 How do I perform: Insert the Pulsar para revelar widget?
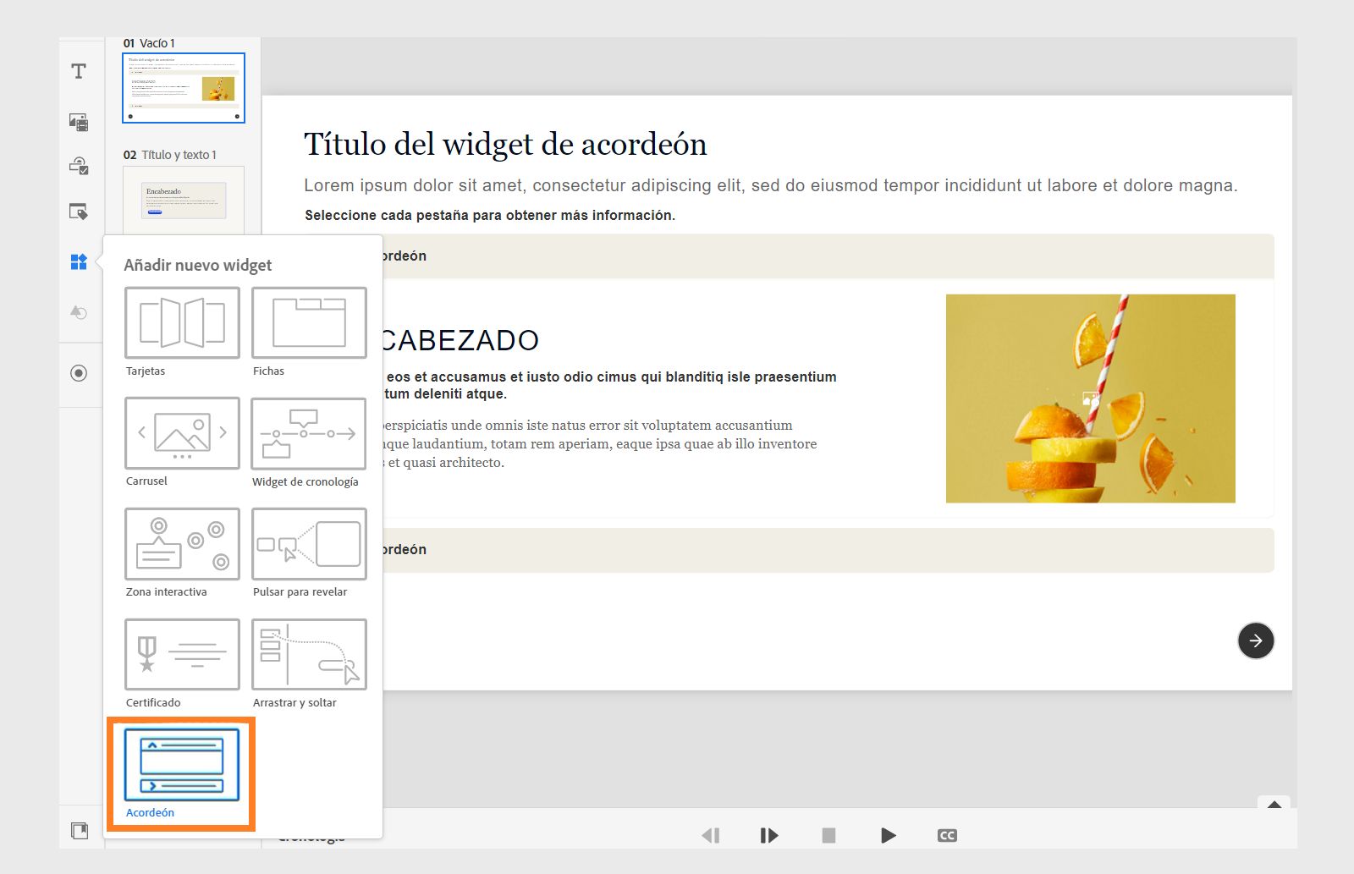(x=309, y=544)
